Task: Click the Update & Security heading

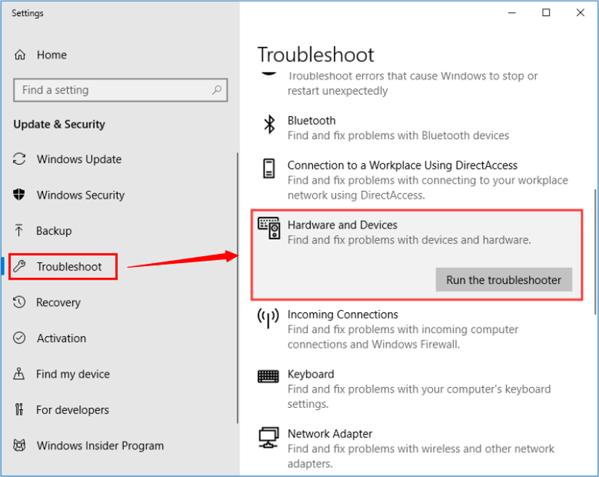Action: [x=60, y=124]
